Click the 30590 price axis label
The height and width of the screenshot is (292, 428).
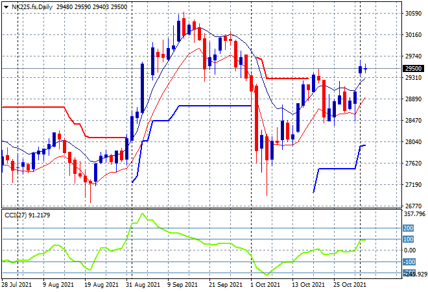coord(413,14)
